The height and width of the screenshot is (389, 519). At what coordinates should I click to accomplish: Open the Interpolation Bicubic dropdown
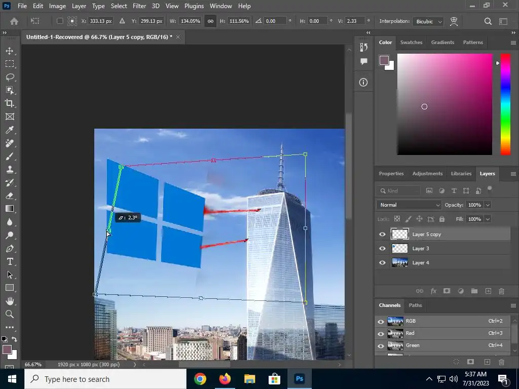[429, 21]
